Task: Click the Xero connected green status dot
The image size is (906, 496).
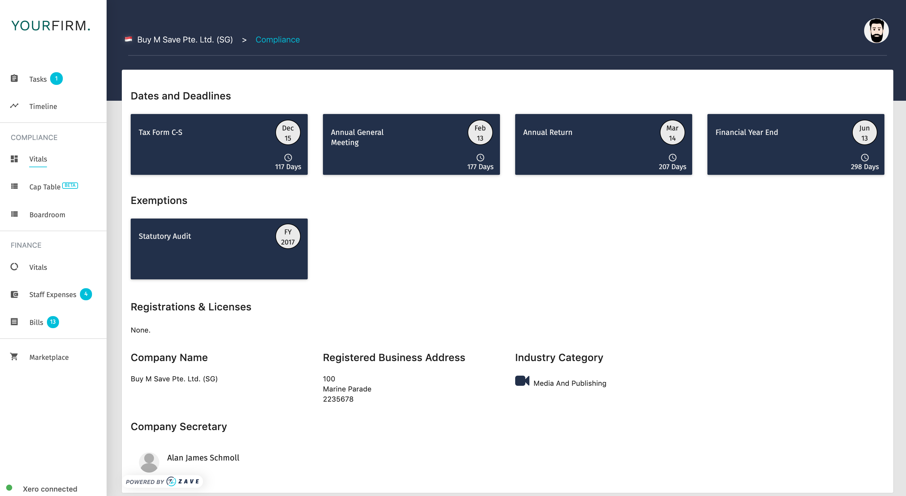Action: (x=10, y=487)
